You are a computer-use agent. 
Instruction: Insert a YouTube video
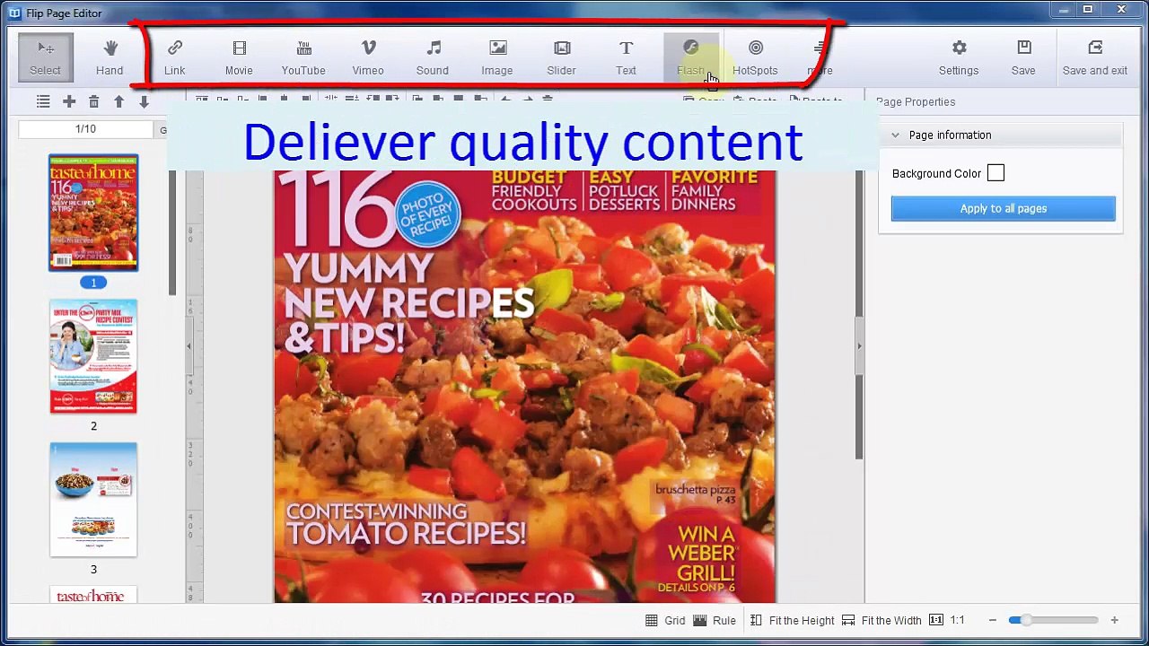pos(303,57)
